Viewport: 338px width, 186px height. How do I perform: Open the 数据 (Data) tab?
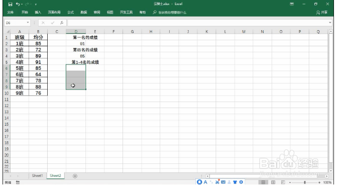(x=84, y=12)
